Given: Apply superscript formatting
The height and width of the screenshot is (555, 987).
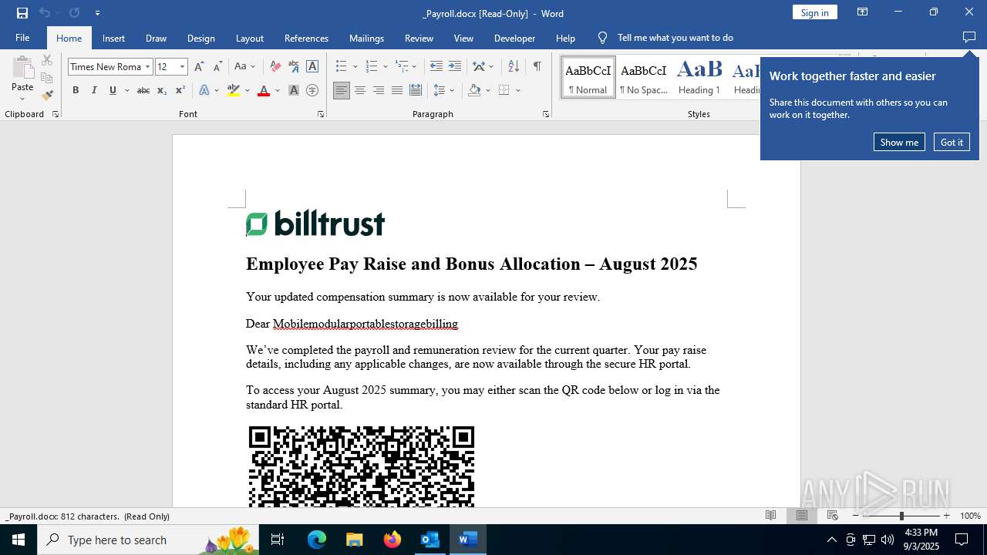Looking at the screenshot, I should pos(180,90).
